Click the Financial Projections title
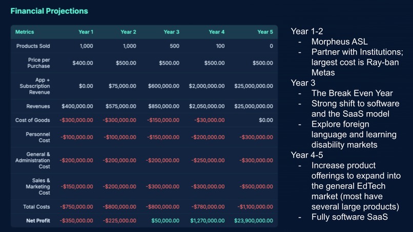Viewport: 413px width, 232px height. click(49, 11)
